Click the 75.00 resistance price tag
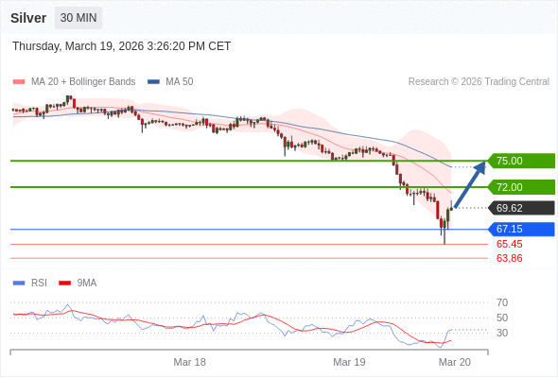This screenshot has height=378, width=558. point(521,161)
